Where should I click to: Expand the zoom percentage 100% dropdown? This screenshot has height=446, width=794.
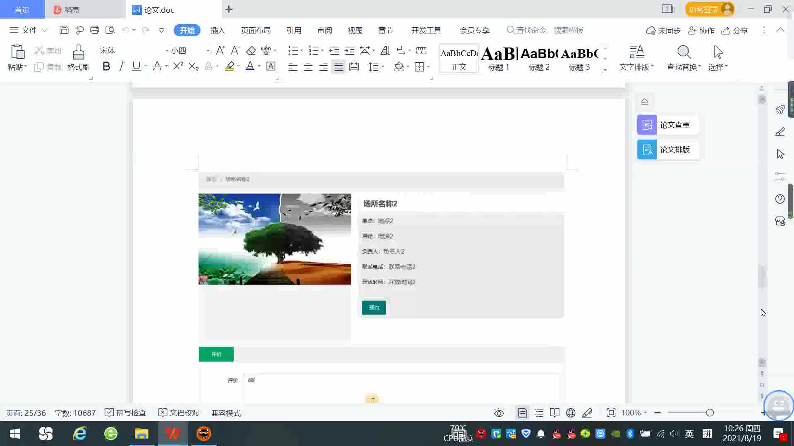click(645, 413)
